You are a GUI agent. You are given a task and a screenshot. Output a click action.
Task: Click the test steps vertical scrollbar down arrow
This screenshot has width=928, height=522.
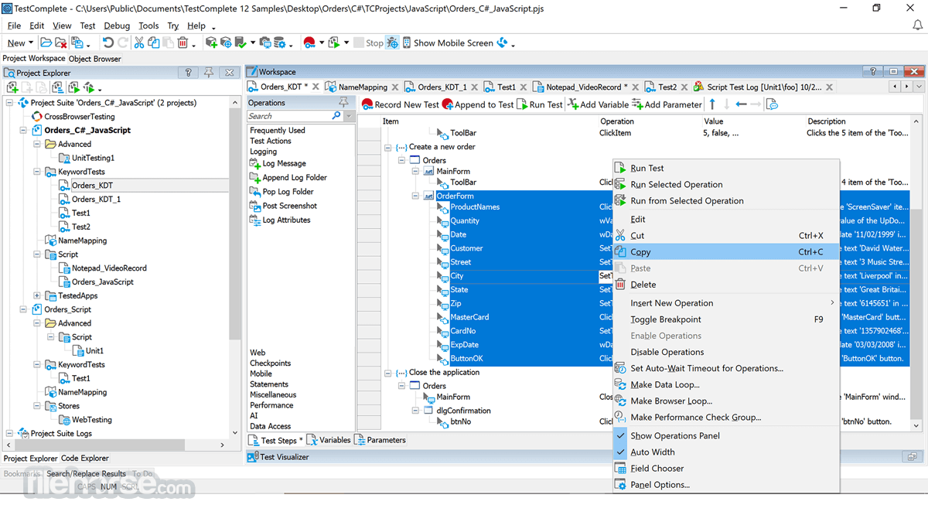pyautogui.click(x=916, y=425)
